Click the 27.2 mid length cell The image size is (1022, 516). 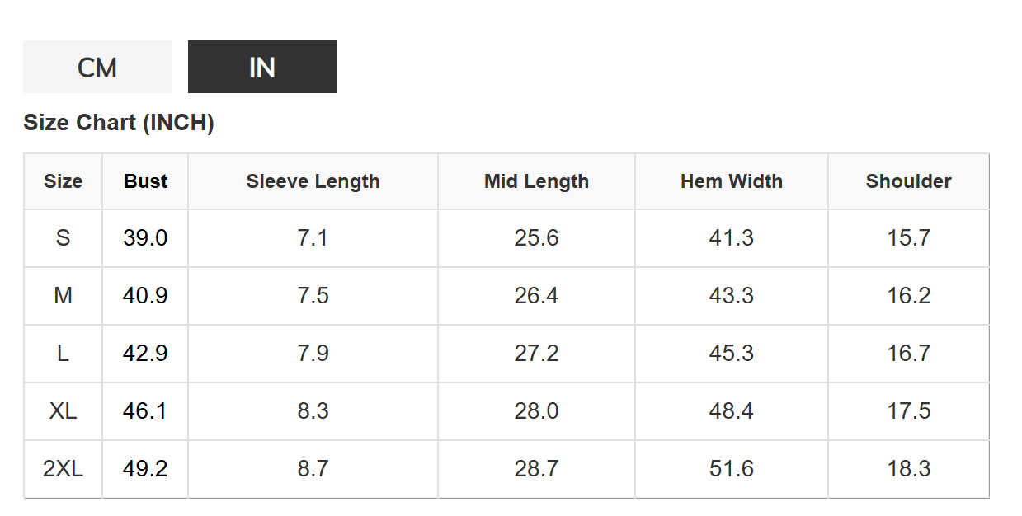(536, 354)
